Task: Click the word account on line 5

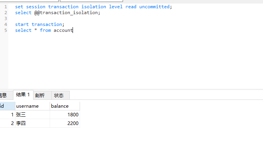Action: tap(63, 30)
